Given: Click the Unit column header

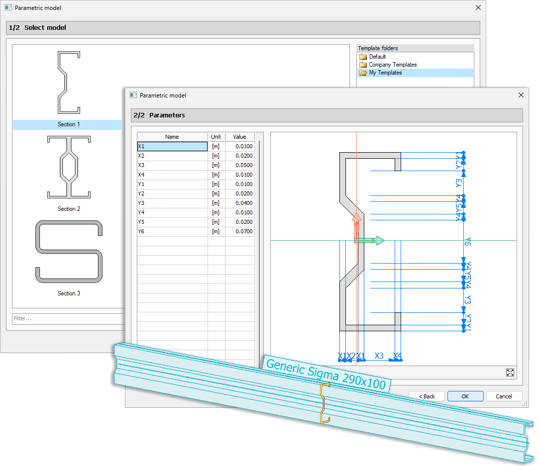Looking at the screenshot, I should 216,137.
